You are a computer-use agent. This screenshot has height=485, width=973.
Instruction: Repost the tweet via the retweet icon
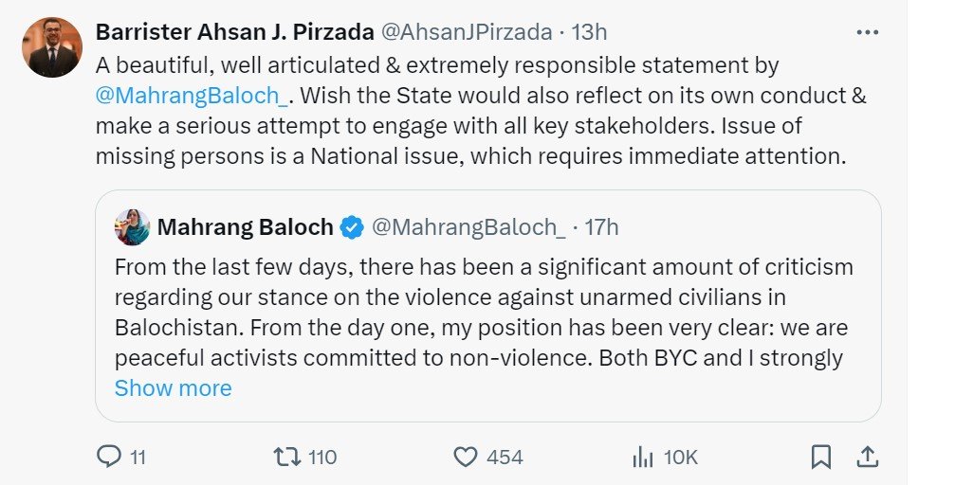coord(285,458)
